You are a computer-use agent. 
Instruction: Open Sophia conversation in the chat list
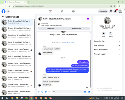coord(17,85)
